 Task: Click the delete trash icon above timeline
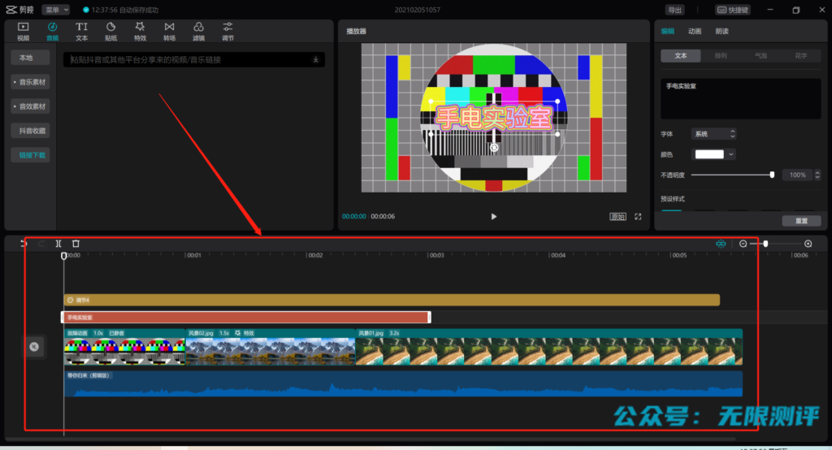pos(76,244)
